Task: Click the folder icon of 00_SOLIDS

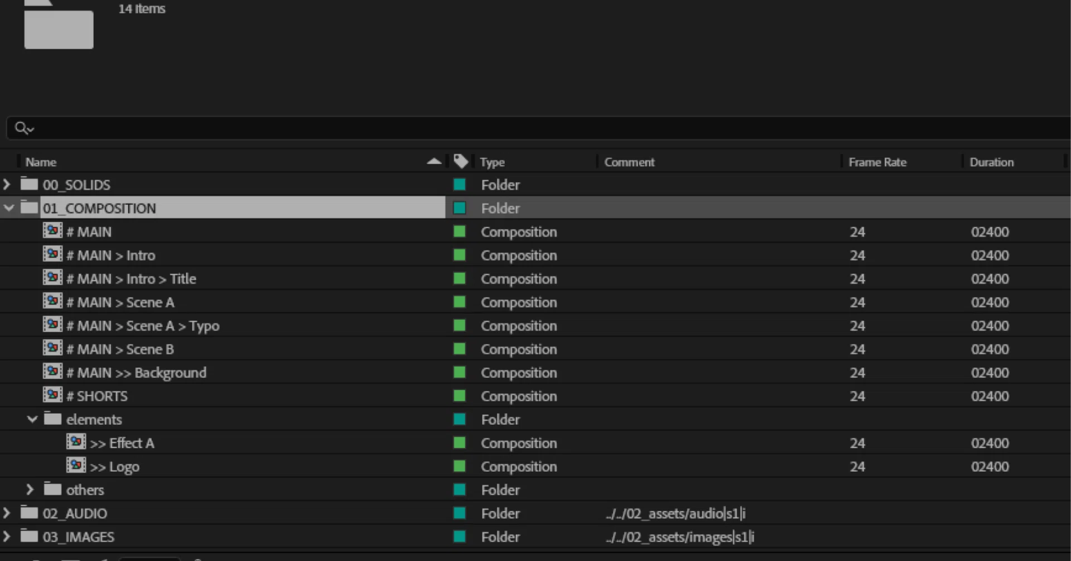Action: pyautogui.click(x=29, y=184)
